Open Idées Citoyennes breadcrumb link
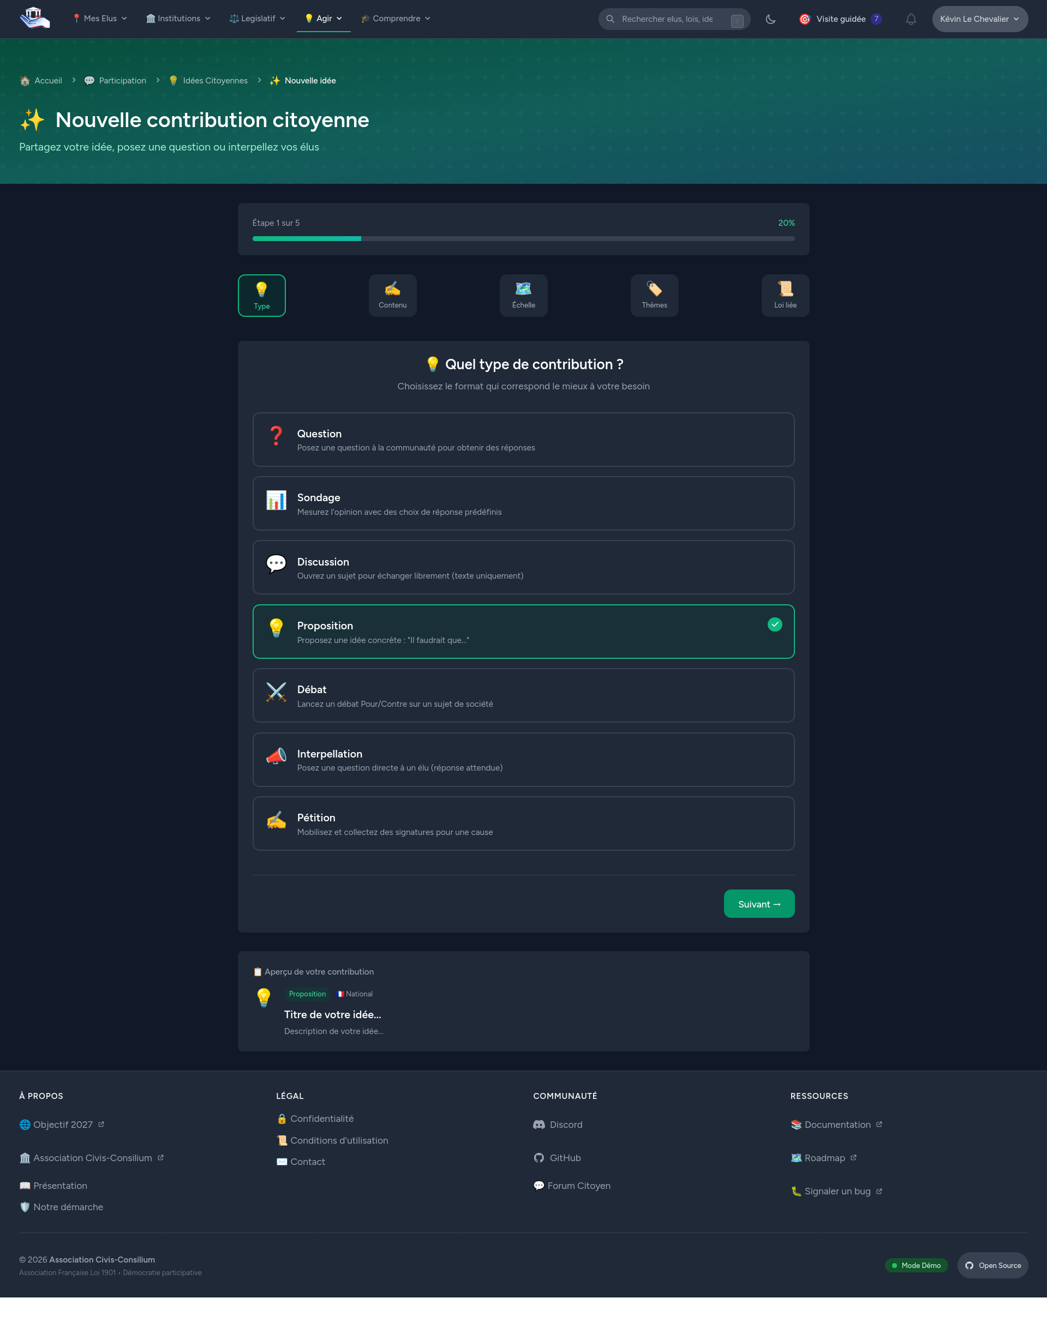This screenshot has width=1047, height=1340. 215,80
